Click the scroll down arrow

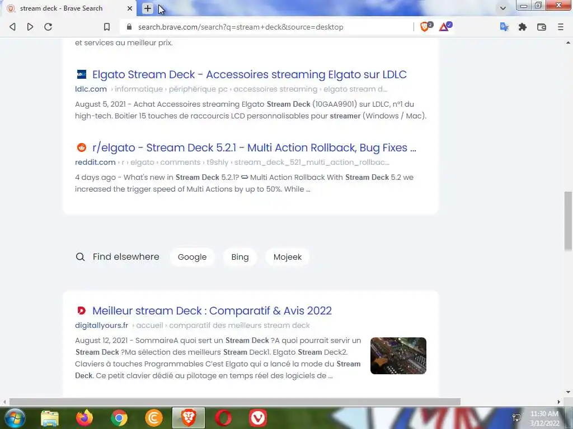point(569,392)
